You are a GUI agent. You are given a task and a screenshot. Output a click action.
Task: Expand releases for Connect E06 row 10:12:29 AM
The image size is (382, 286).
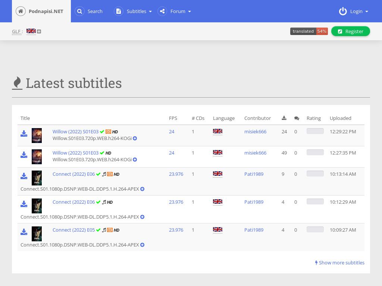[142, 217]
